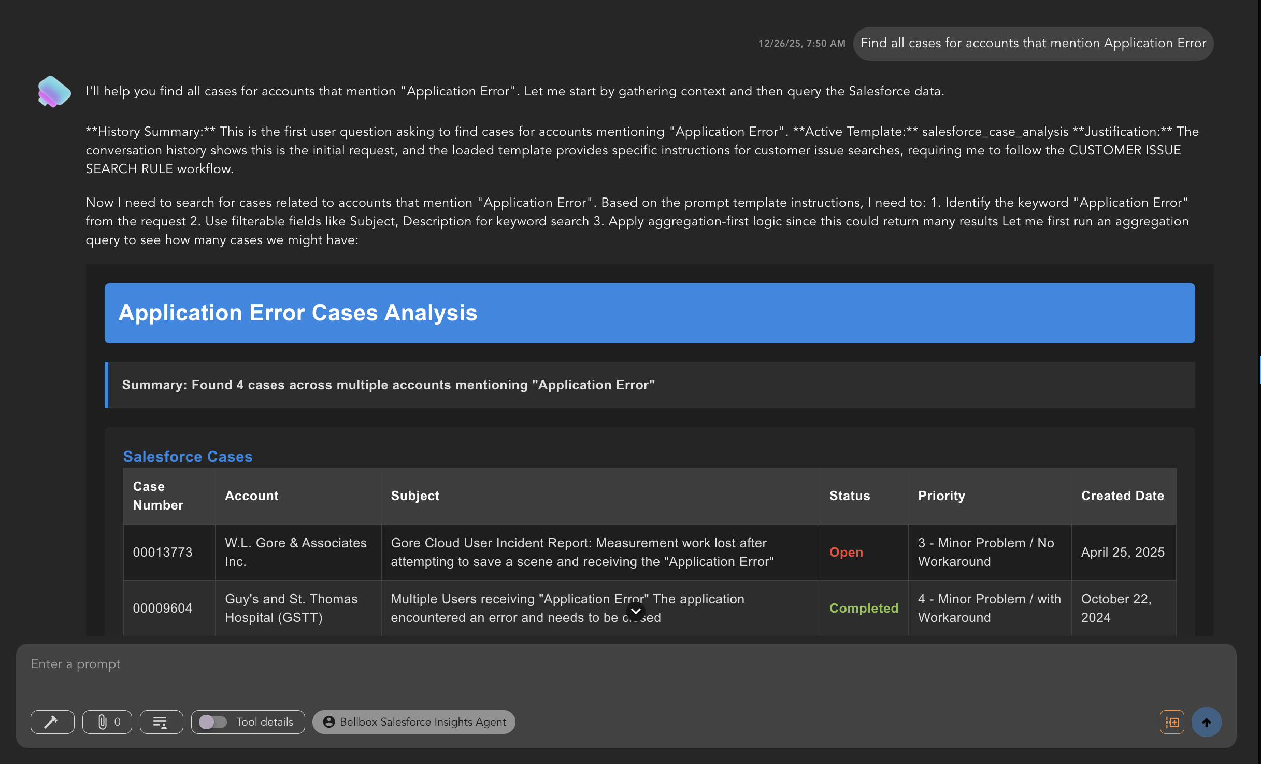Click the Application Error Cases Analysis banner
The width and height of the screenshot is (1261, 764).
(x=649, y=313)
